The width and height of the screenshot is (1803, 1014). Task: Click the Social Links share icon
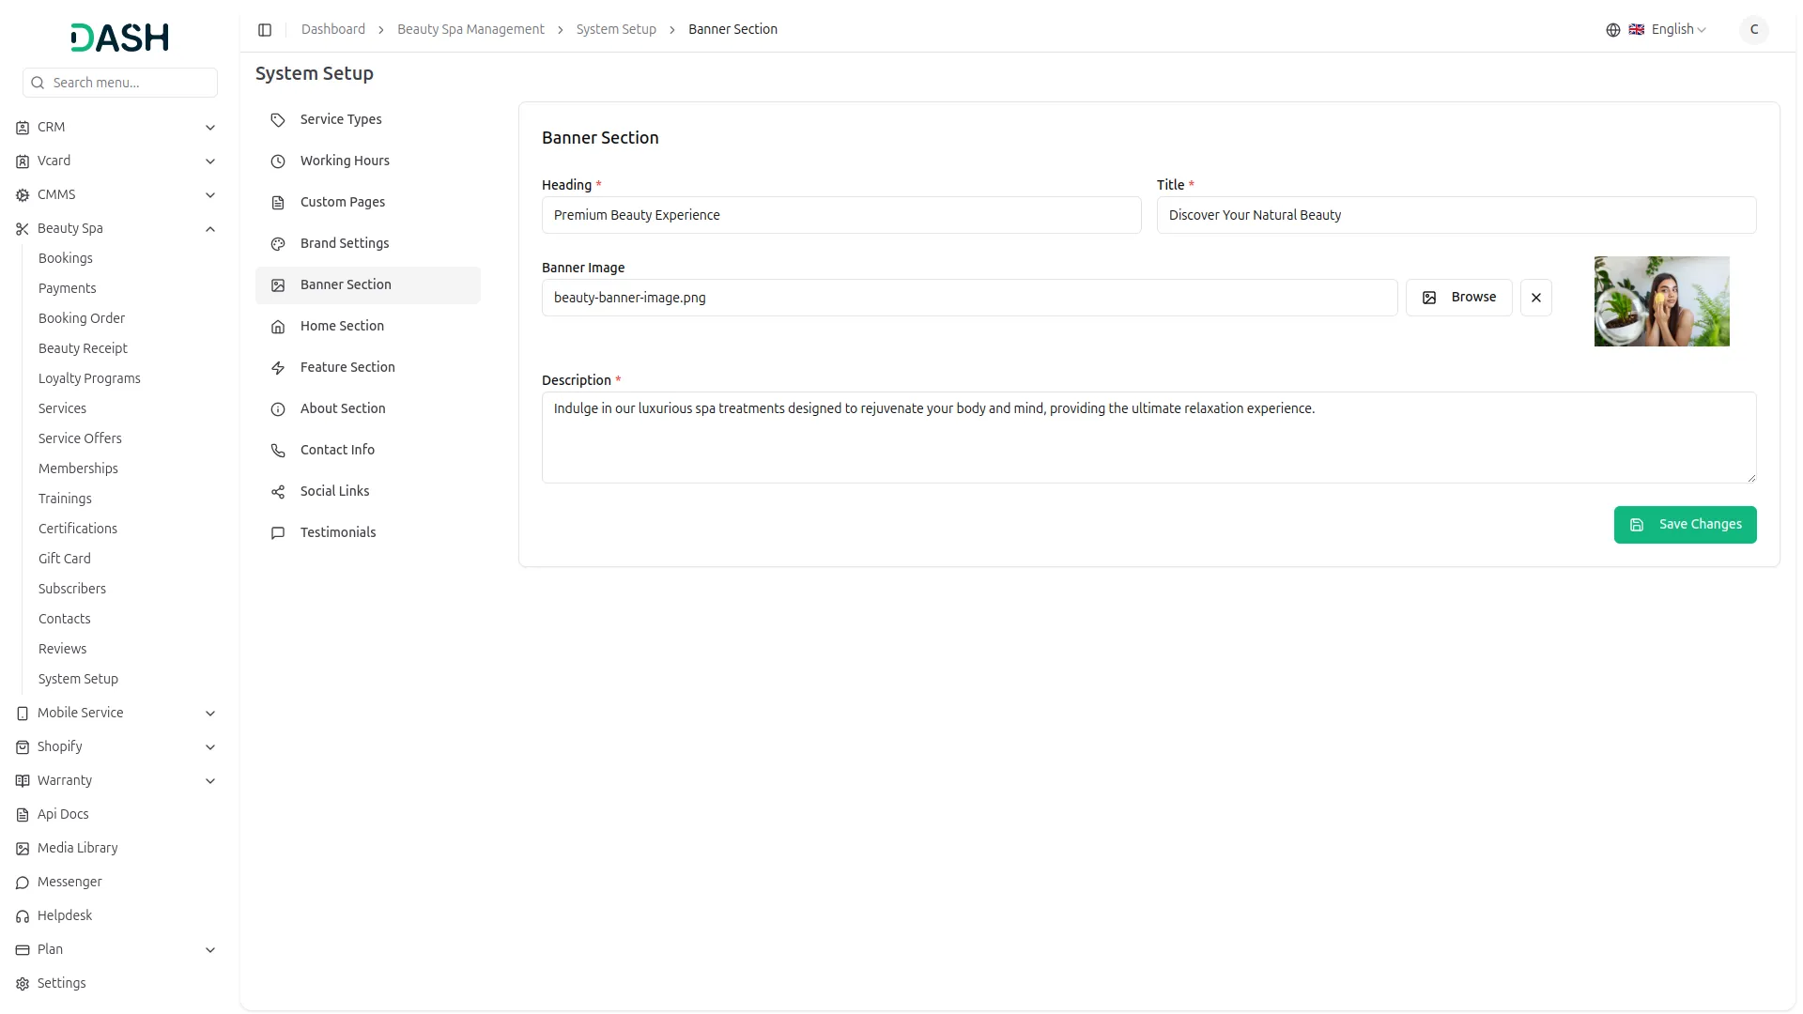click(278, 492)
